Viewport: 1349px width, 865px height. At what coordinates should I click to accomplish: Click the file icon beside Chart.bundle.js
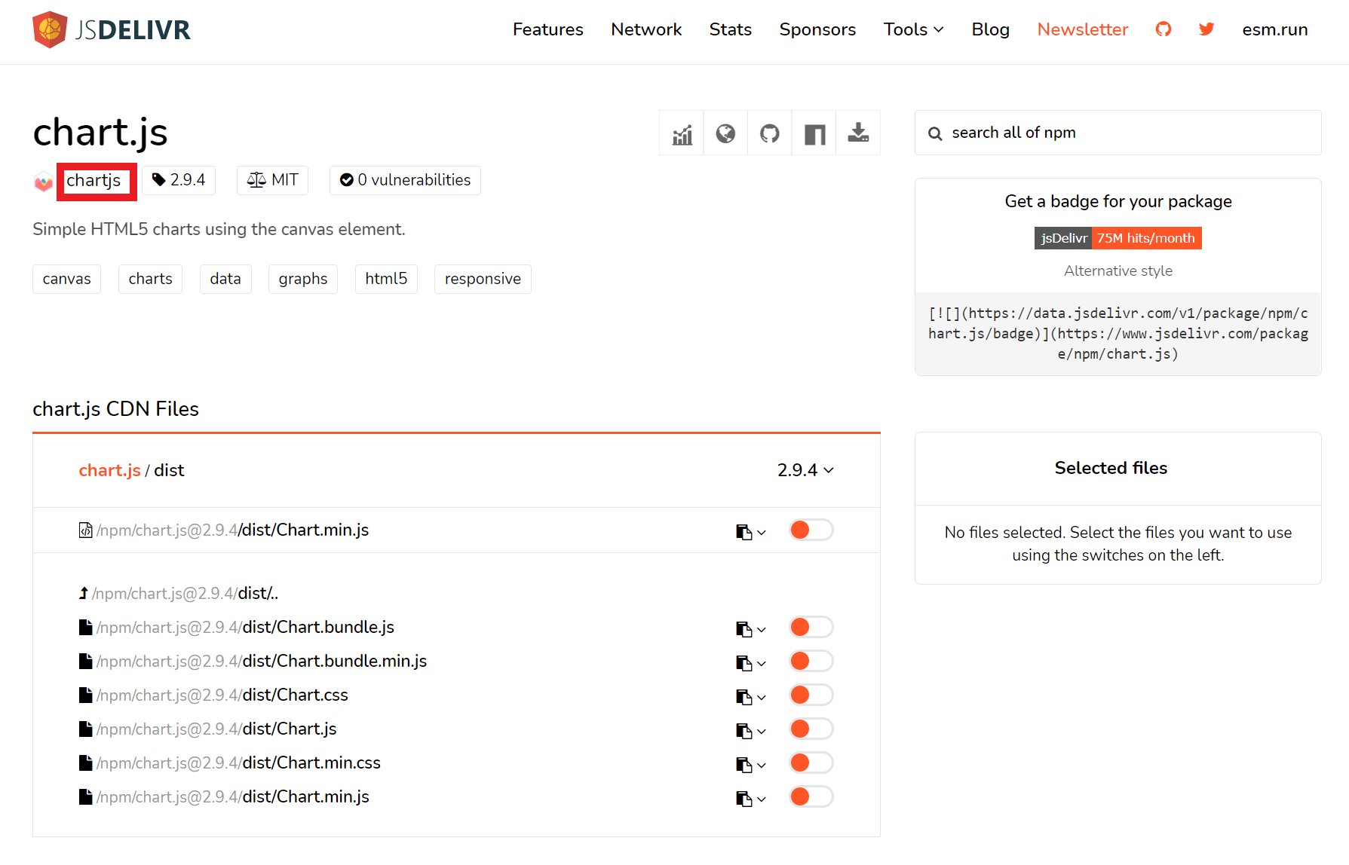(x=86, y=627)
